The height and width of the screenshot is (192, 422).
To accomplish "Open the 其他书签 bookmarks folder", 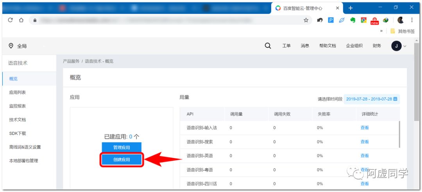I will click(x=402, y=31).
